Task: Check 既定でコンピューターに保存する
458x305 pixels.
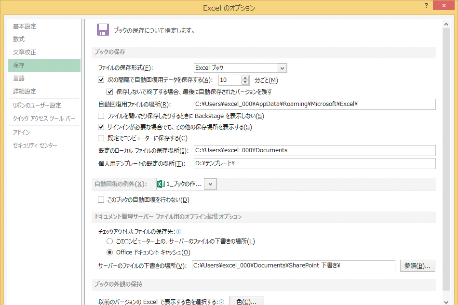Action: pos(101,138)
